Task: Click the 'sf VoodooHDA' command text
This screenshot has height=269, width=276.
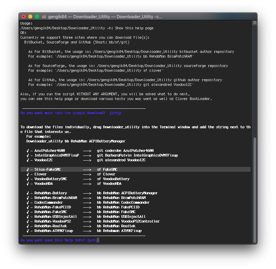Action: 109,184
